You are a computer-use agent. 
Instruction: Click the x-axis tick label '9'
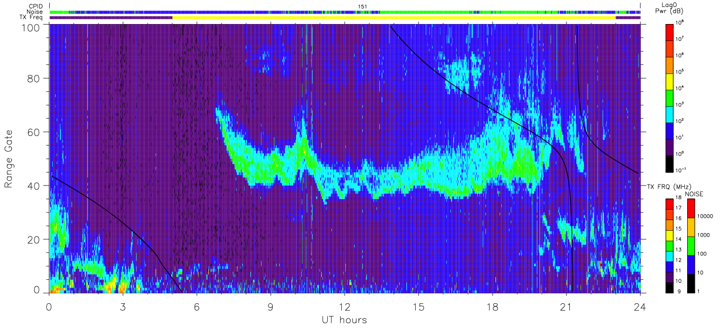click(271, 307)
